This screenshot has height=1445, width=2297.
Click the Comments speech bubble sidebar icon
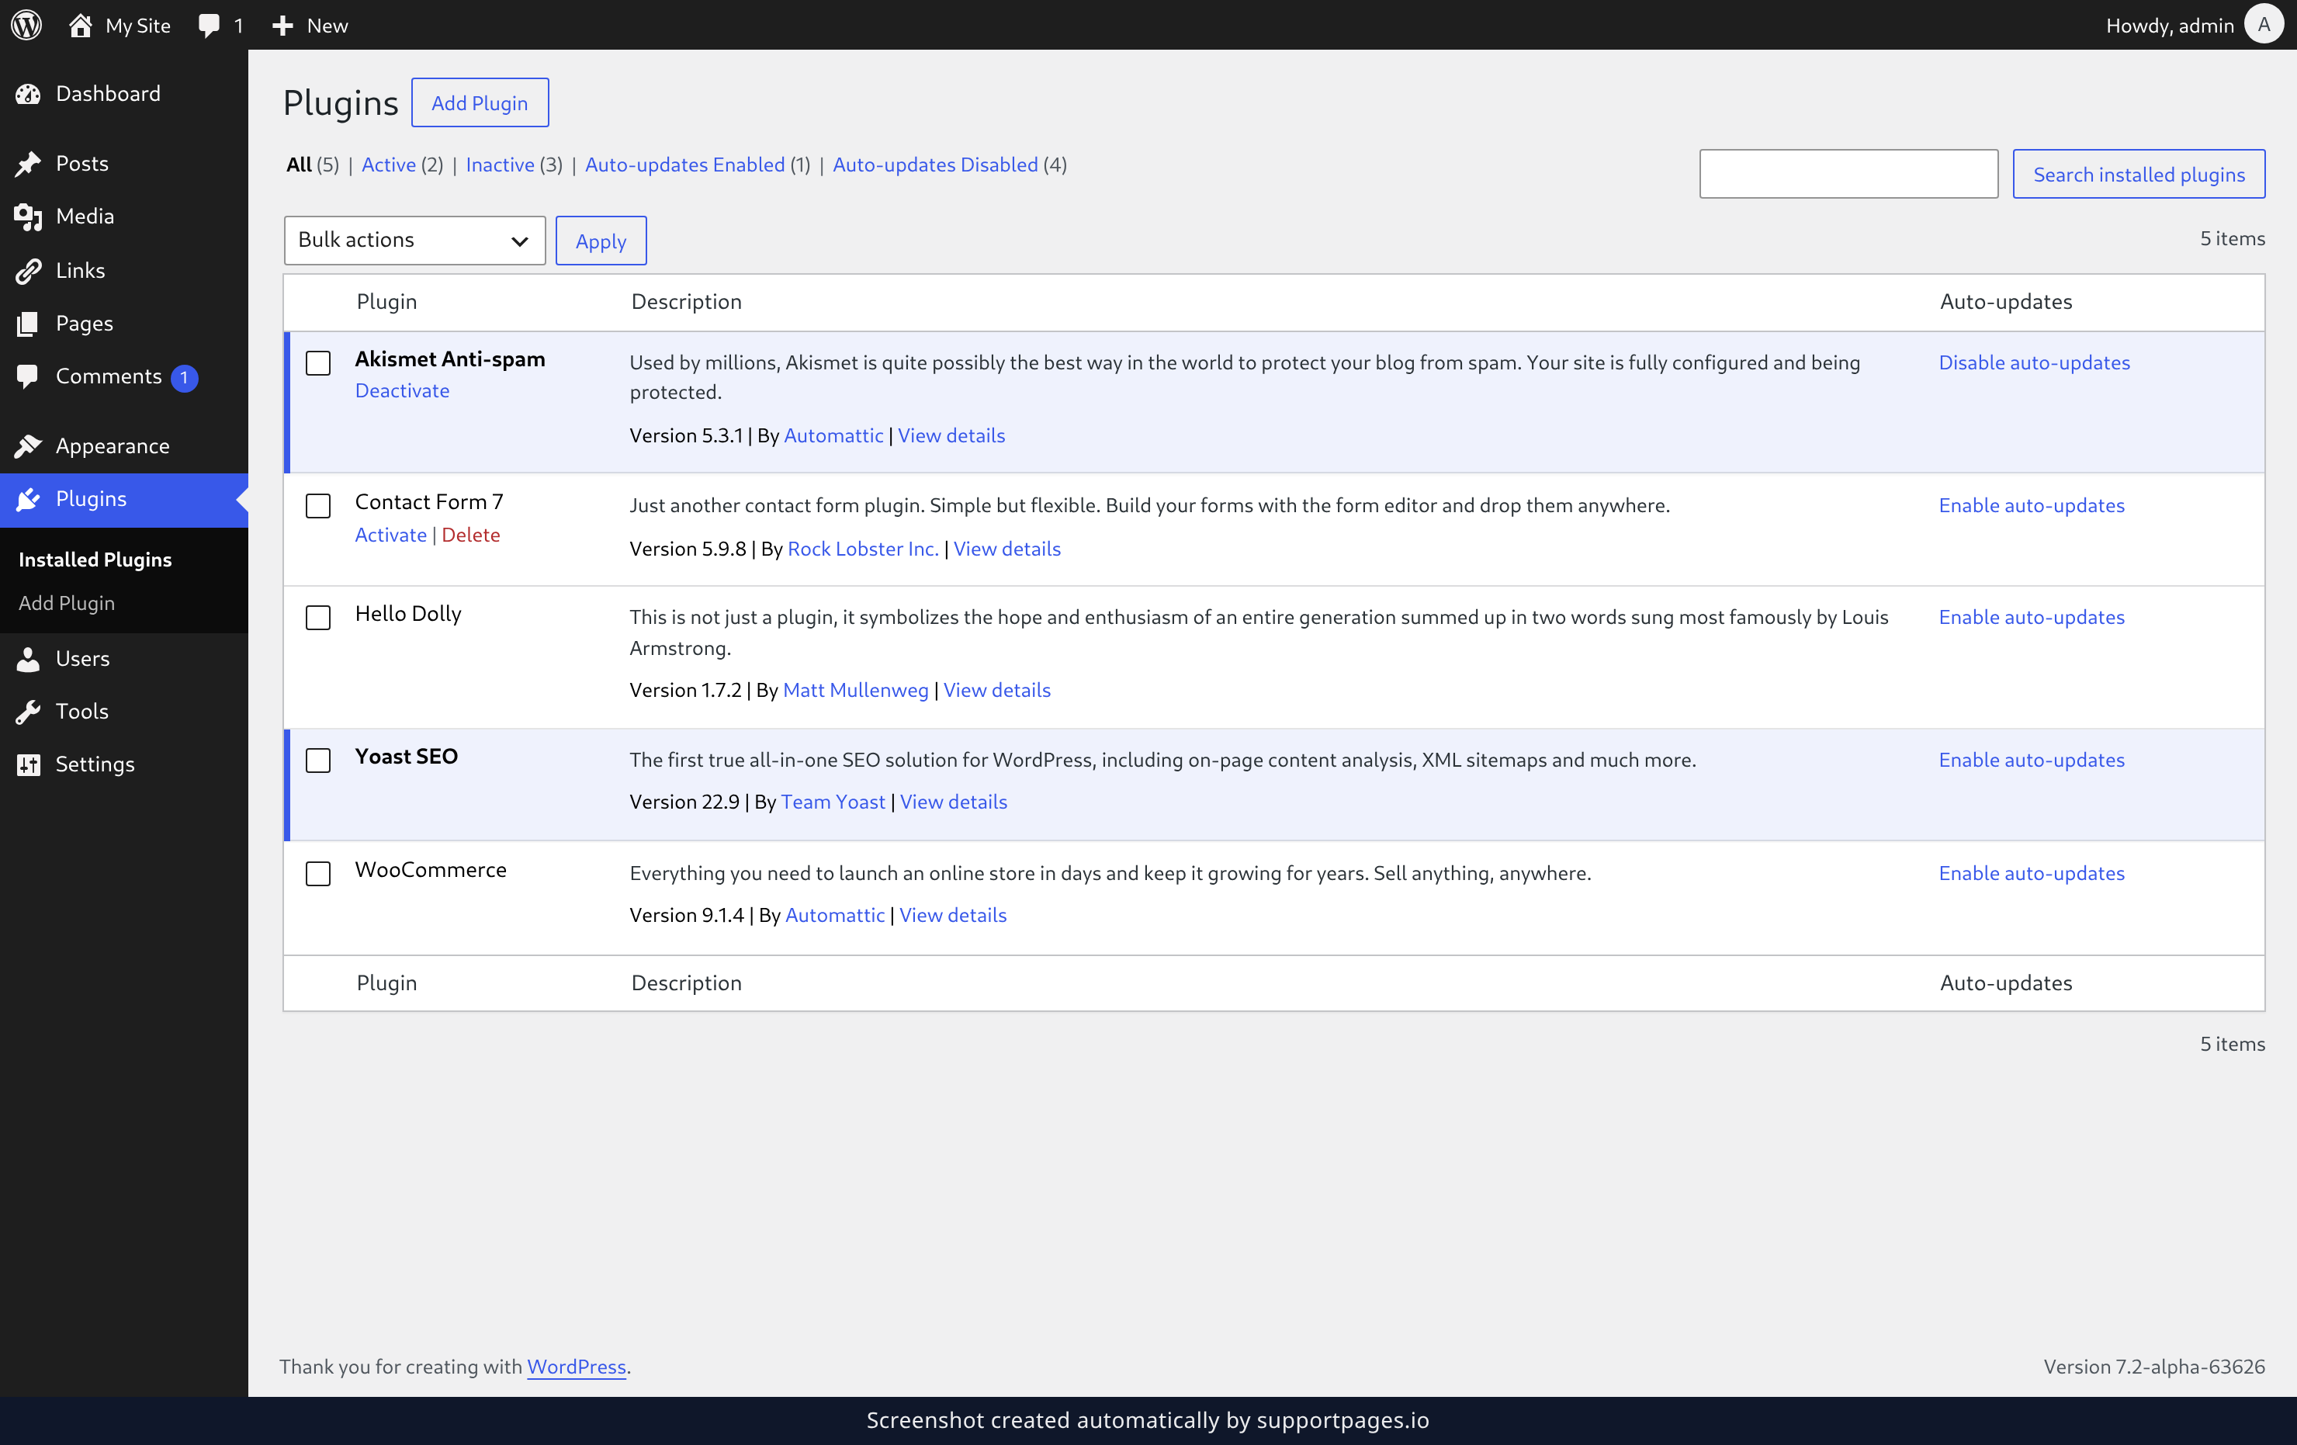click(x=29, y=376)
